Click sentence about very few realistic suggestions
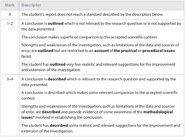This screenshot has width=185, height=137. [x=98, y=67]
